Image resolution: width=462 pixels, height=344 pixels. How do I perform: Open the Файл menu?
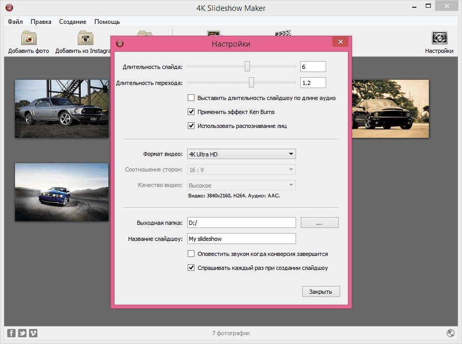click(16, 21)
